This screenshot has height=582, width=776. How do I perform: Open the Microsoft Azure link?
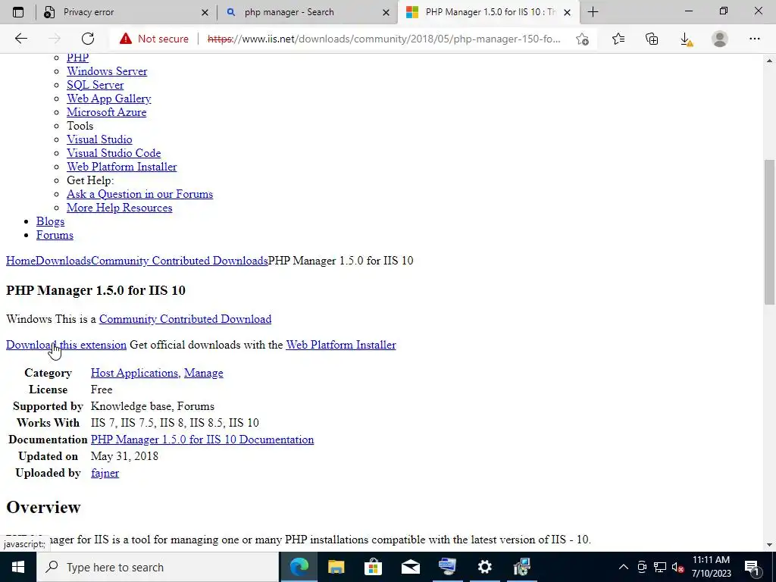click(x=106, y=112)
